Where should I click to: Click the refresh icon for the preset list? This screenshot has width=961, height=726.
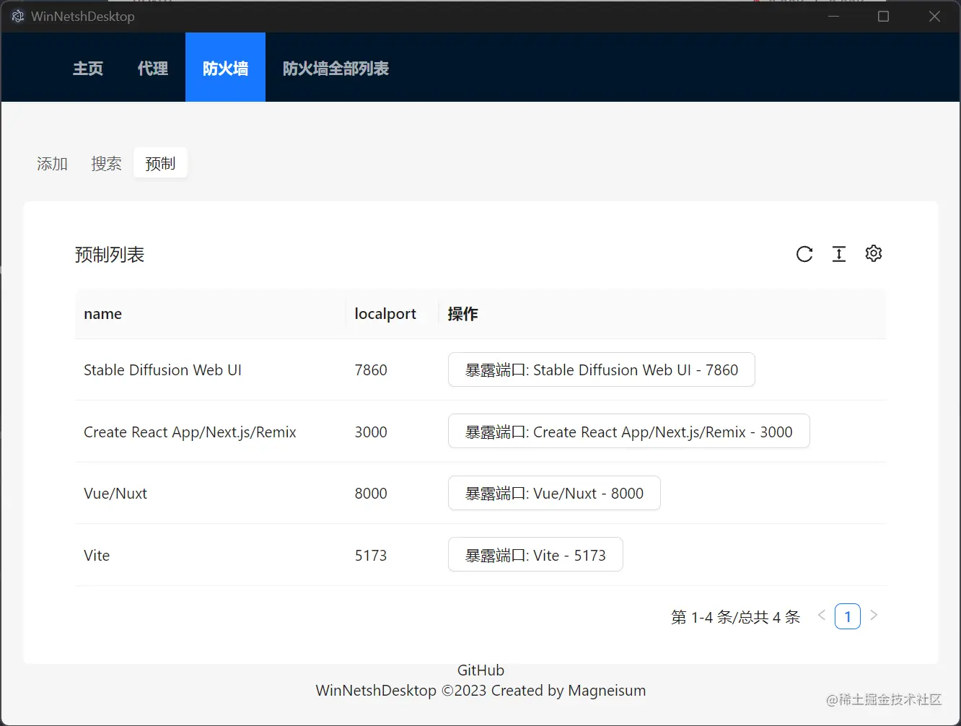pyautogui.click(x=804, y=254)
